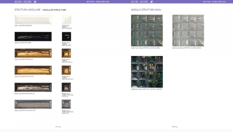Click the small Platino Lux square tile caption
This screenshot has width=233, height=132.
[67, 95]
